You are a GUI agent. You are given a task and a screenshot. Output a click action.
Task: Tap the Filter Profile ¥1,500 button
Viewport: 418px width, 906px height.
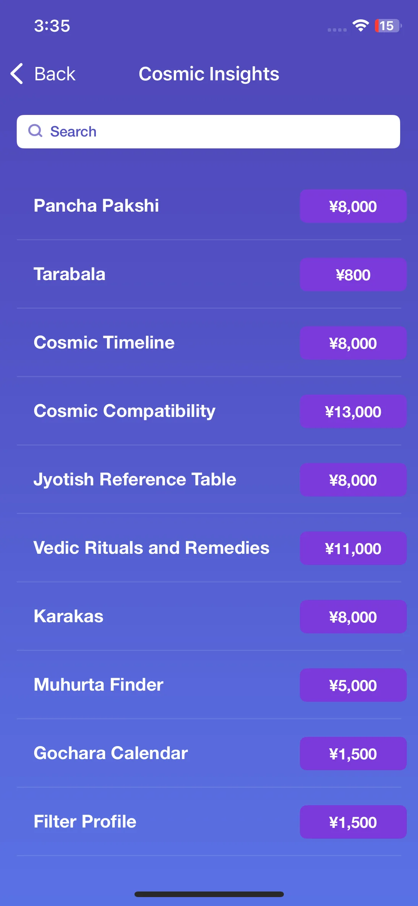click(x=353, y=822)
